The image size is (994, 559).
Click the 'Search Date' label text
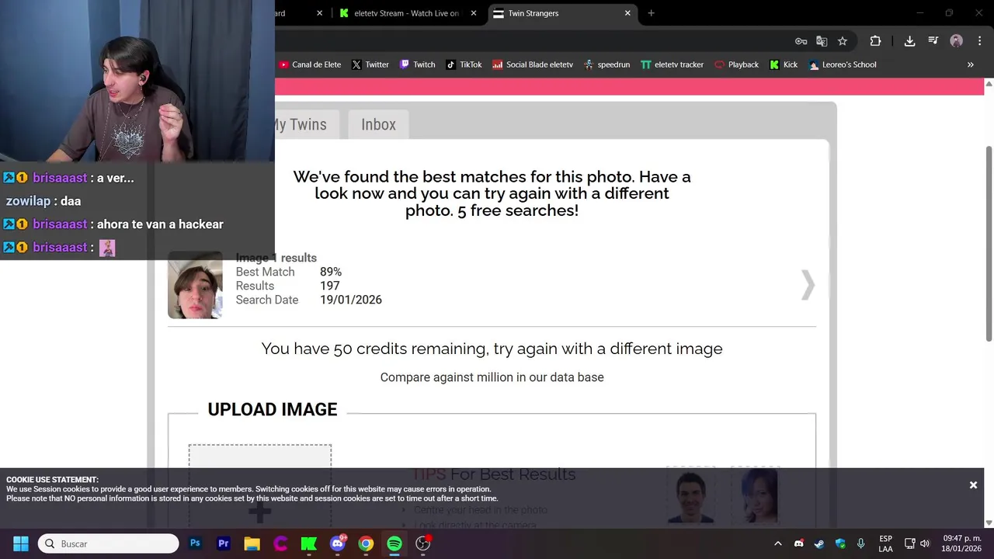267,300
